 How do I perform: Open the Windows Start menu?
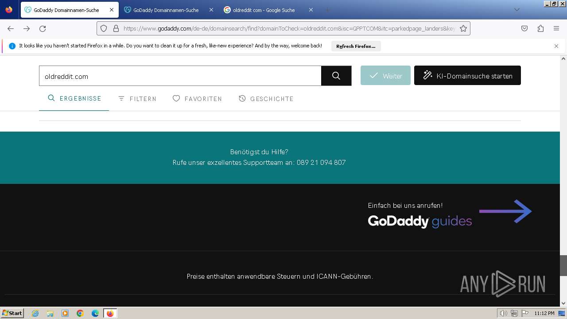[x=12, y=313]
